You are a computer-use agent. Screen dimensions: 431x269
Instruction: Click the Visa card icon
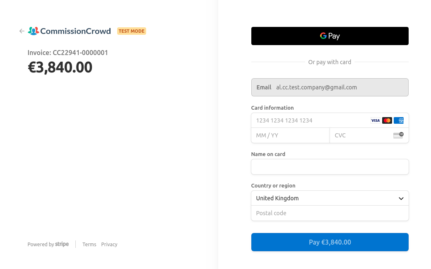tap(375, 120)
